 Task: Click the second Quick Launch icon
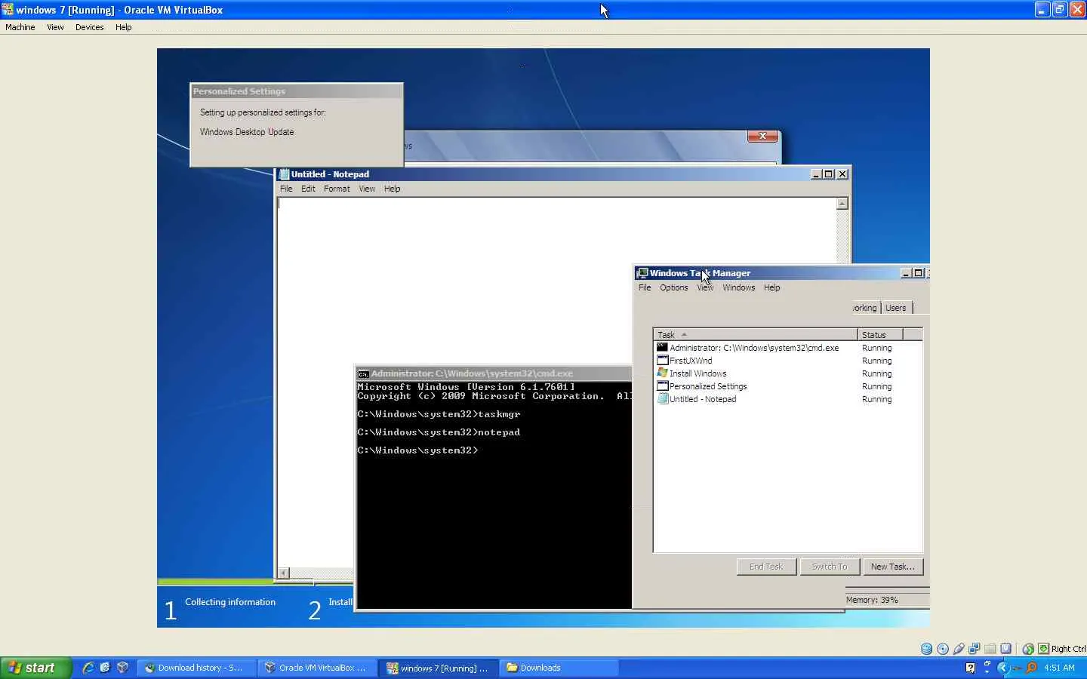click(105, 668)
